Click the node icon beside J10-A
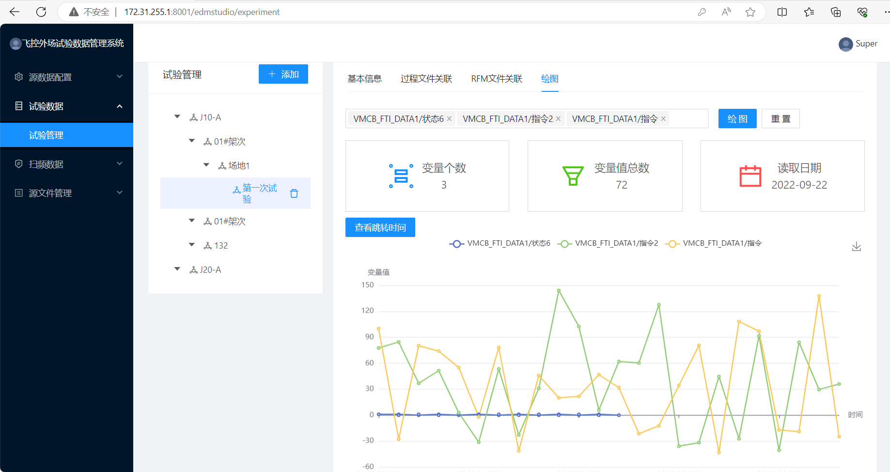 click(x=194, y=118)
